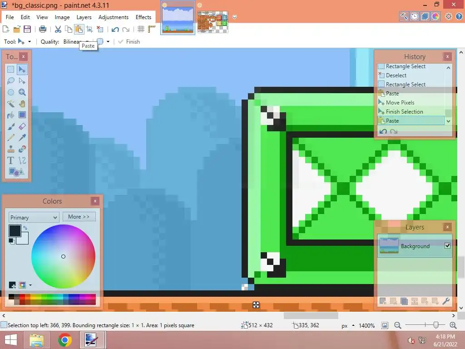Open the Edit menu
The image size is (465, 349).
[25, 17]
